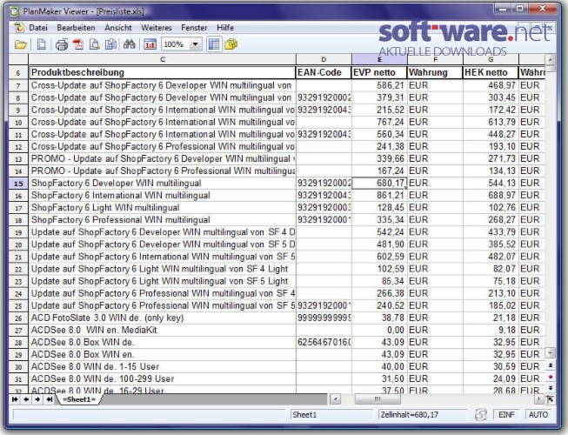Viewport: 568px width, 435px height.
Task: Click ACDSee 8.0 WIN en. MediaKit cell
Action: click(163, 330)
